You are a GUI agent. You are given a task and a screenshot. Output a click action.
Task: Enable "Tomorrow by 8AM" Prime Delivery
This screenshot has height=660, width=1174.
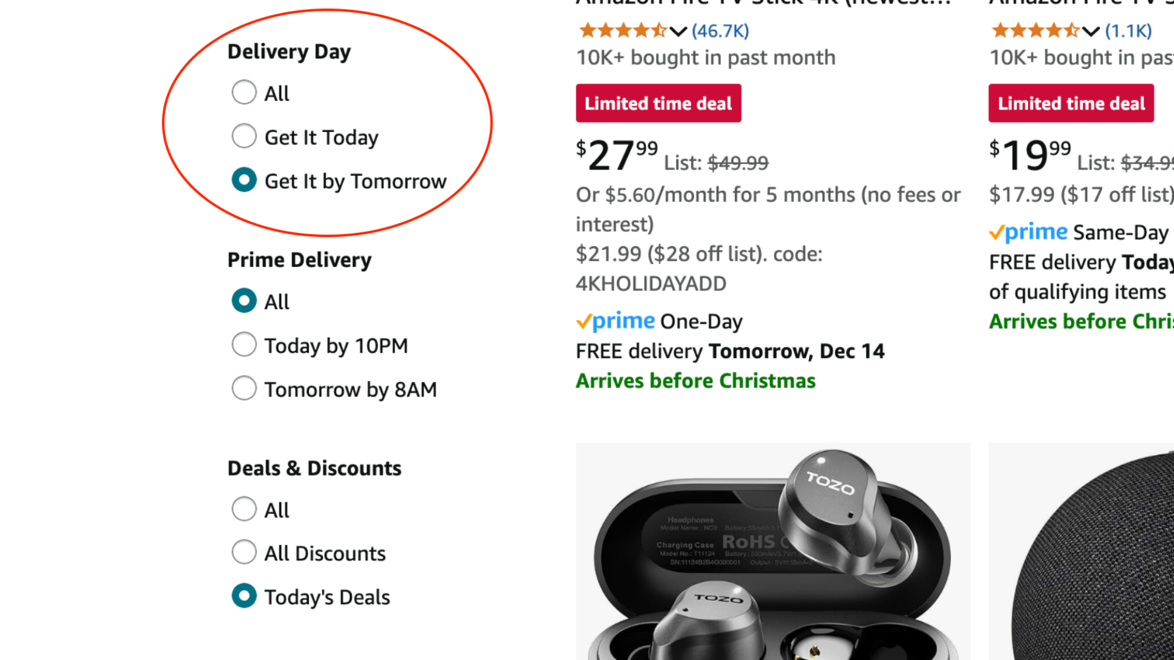point(244,388)
